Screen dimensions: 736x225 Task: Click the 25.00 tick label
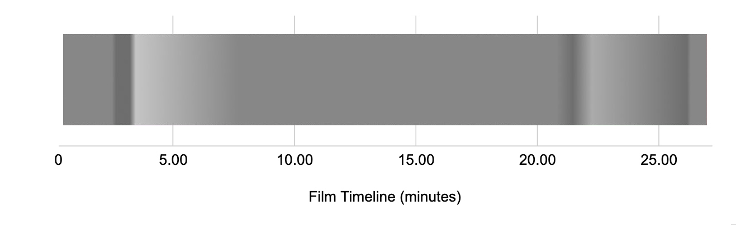tap(659, 161)
